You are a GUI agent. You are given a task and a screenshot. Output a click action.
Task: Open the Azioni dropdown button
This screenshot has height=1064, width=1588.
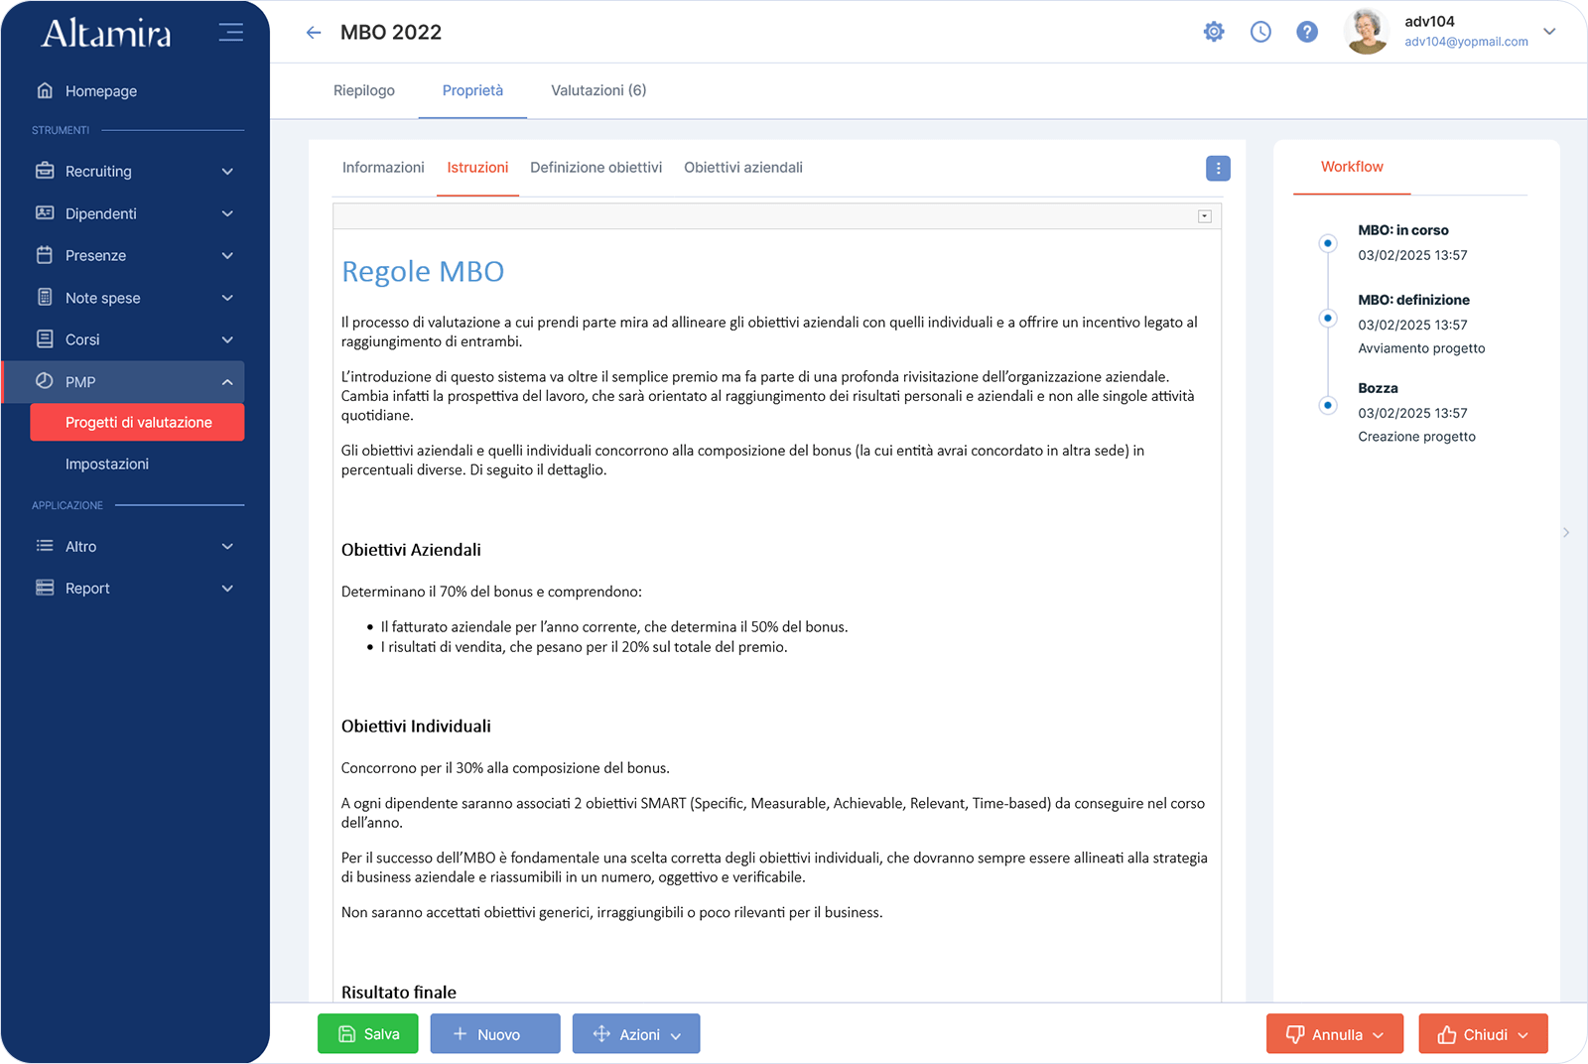coord(636,1034)
